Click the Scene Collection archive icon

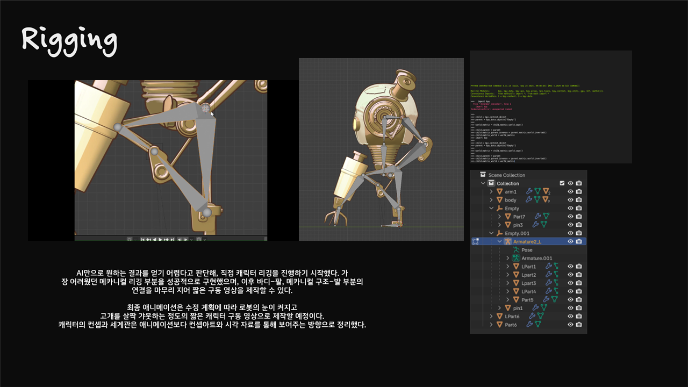483,175
